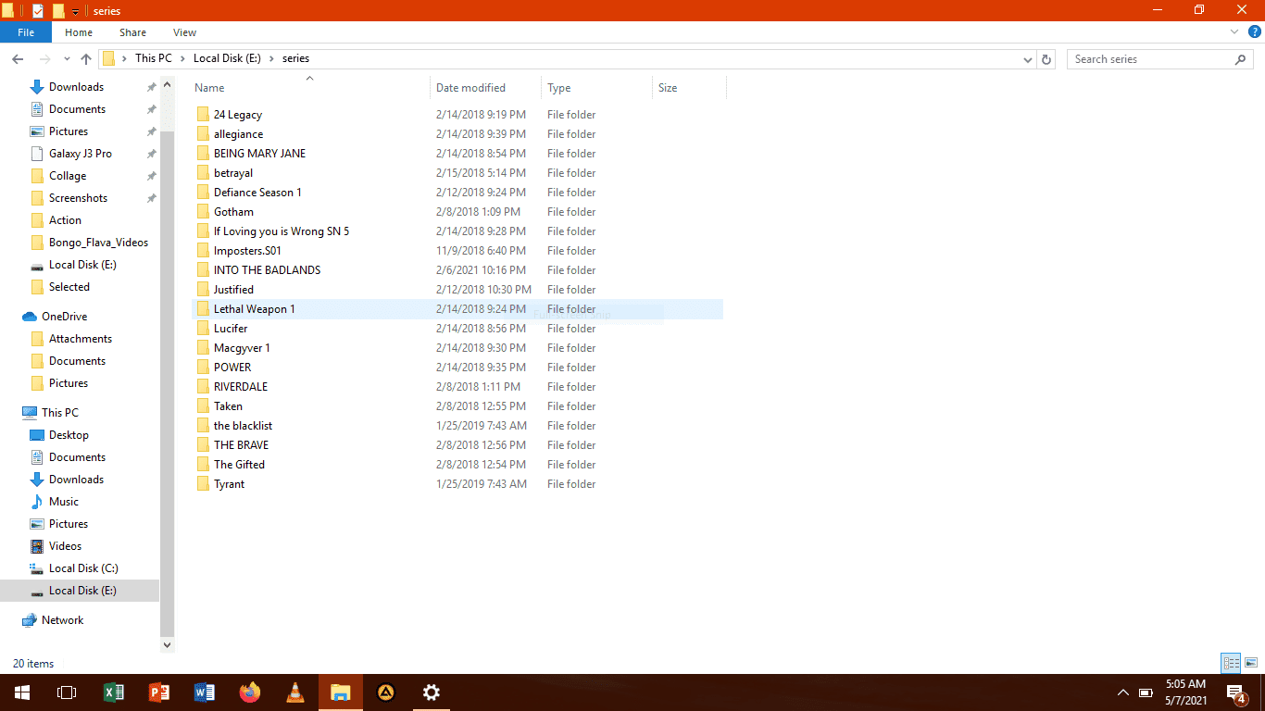
Task: Click the Back navigation arrow
Action: pyautogui.click(x=17, y=58)
